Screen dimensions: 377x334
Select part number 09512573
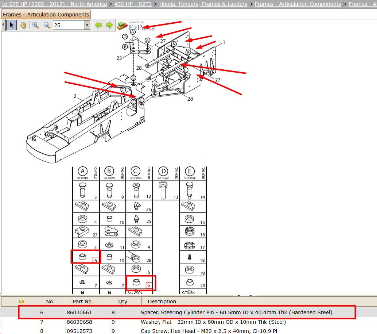pyautogui.click(x=79, y=331)
